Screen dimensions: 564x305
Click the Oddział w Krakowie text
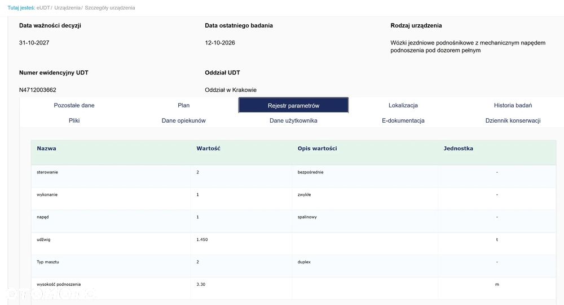click(231, 89)
